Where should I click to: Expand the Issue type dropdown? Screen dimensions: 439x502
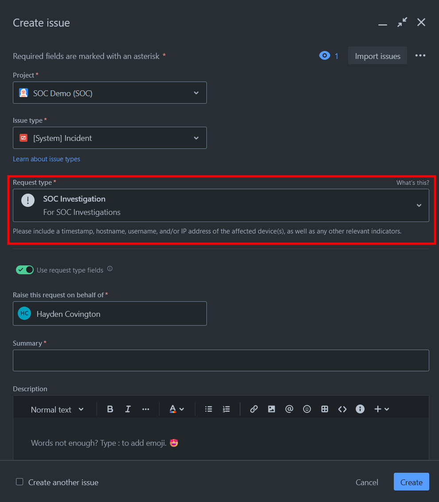pos(110,138)
